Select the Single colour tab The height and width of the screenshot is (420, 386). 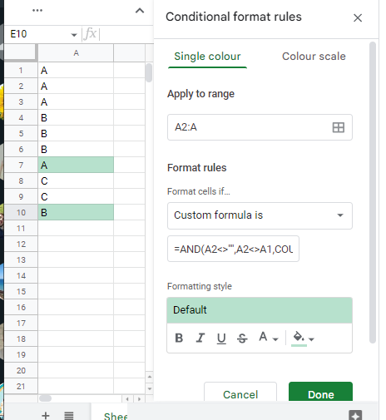pos(207,57)
